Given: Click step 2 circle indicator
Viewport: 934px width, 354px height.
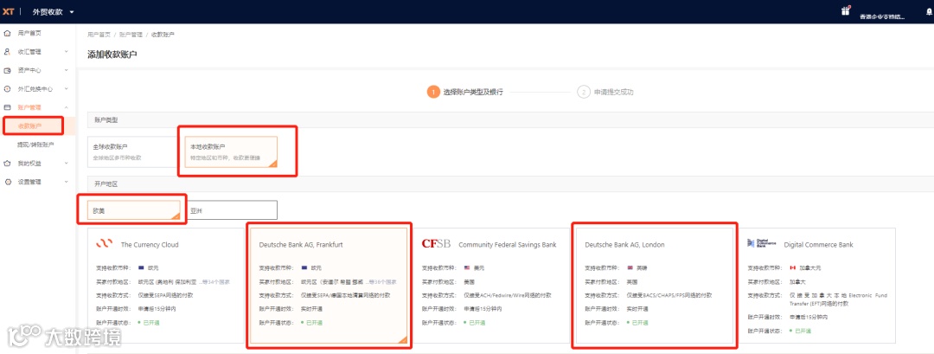Looking at the screenshot, I should 583,93.
